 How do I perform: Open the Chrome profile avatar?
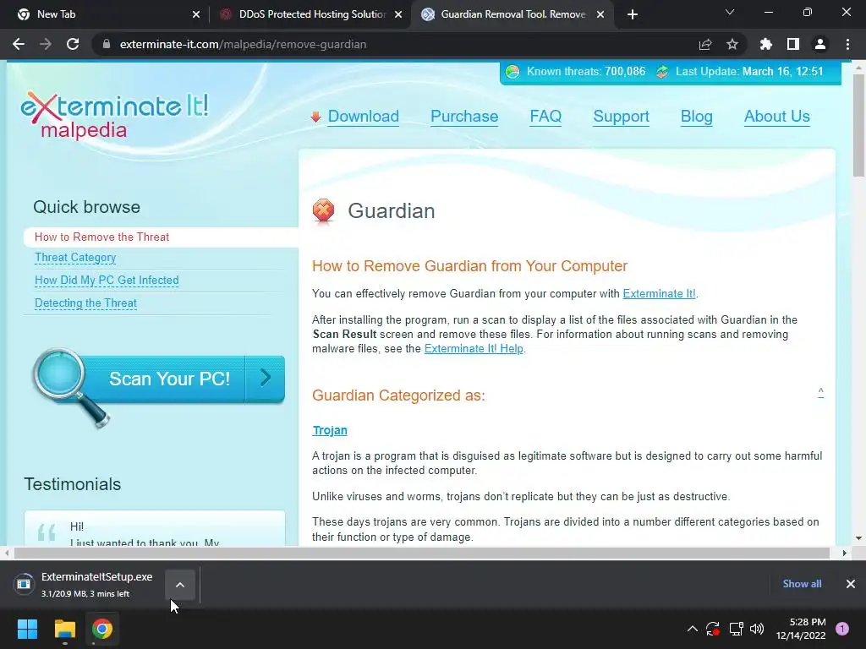(x=820, y=44)
